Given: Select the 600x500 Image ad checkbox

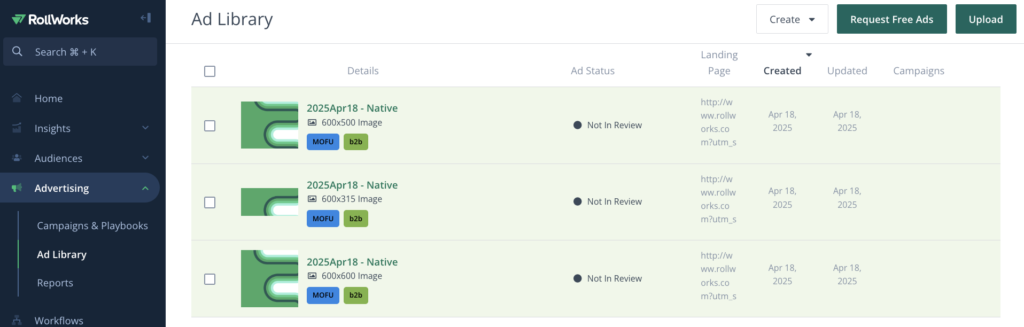Looking at the screenshot, I should (x=210, y=126).
